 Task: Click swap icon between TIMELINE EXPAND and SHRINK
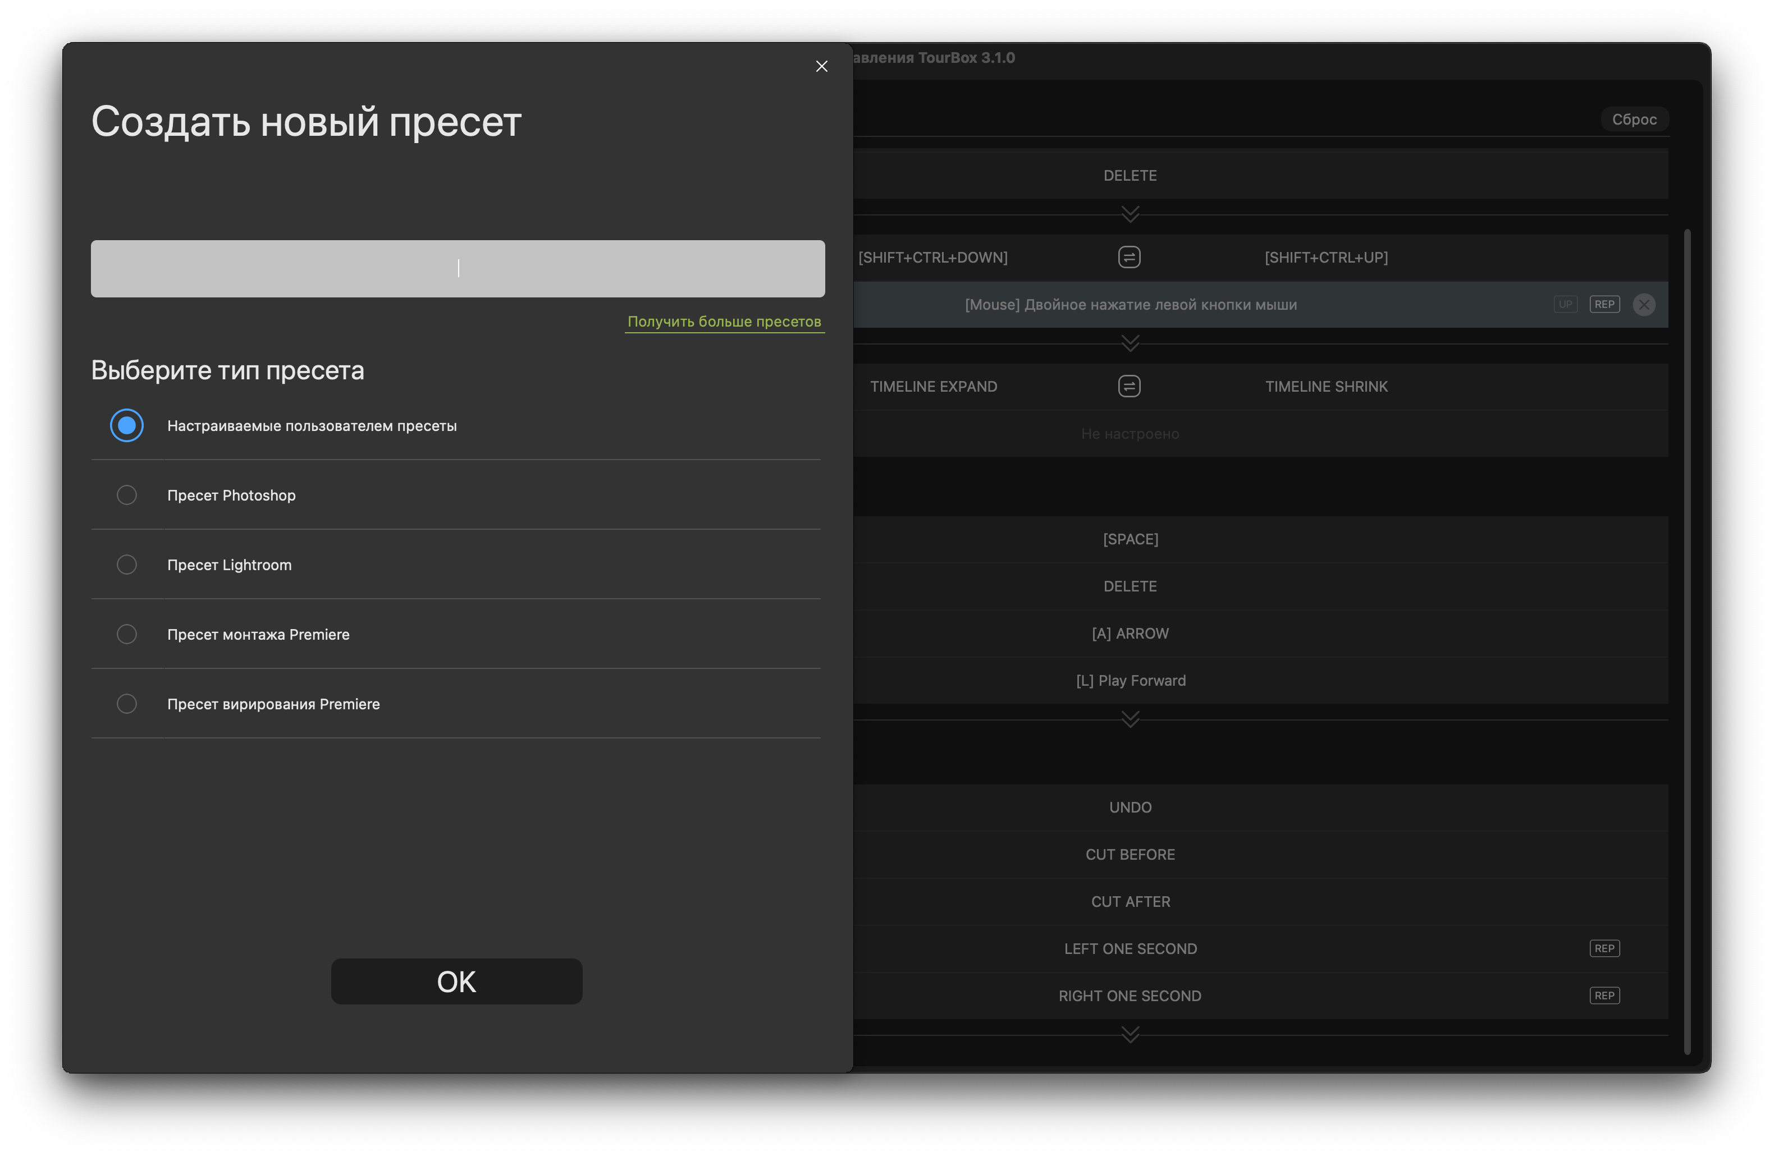tap(1128, 386)
